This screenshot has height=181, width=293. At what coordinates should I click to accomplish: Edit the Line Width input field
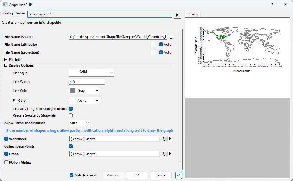[x=87, y=81]
